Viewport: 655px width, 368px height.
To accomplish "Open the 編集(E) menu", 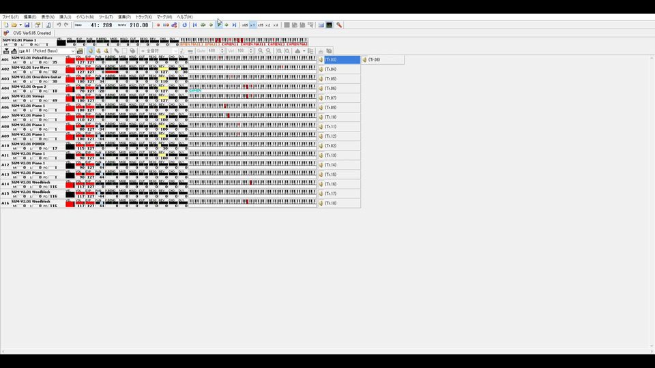I will coord(29,17).
